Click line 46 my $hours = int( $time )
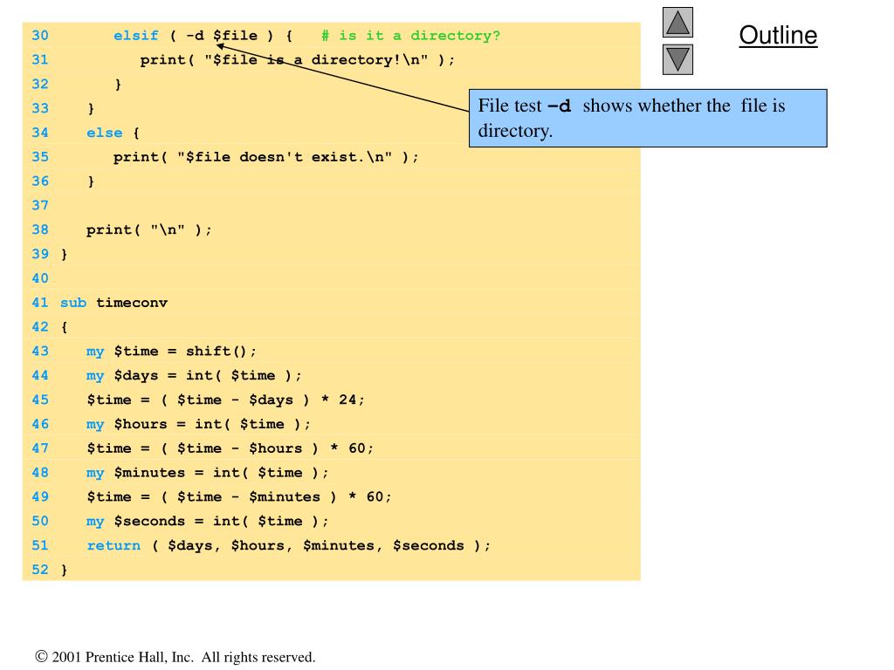 pos(198,425)
